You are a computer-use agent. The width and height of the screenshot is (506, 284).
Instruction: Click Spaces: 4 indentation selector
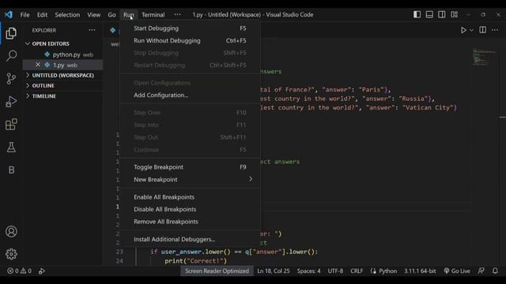309,271
